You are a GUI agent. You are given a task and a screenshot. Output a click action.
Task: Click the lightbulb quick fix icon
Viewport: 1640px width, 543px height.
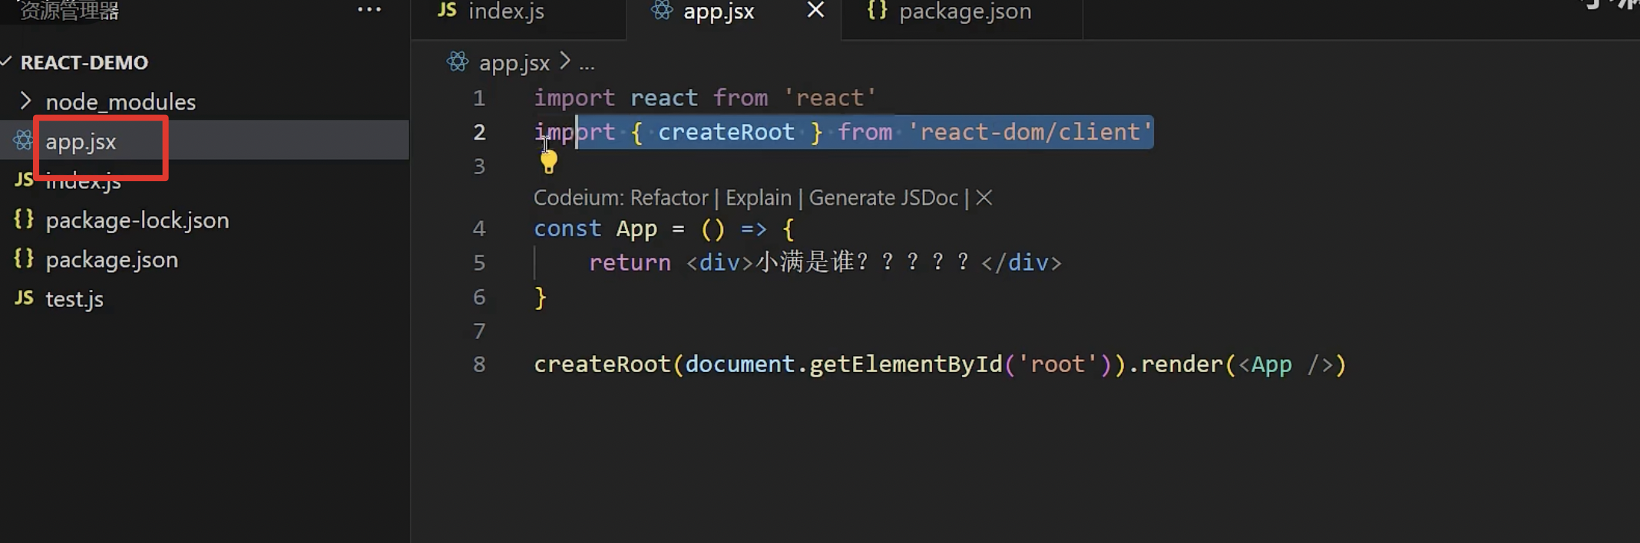tap(548, 162)
